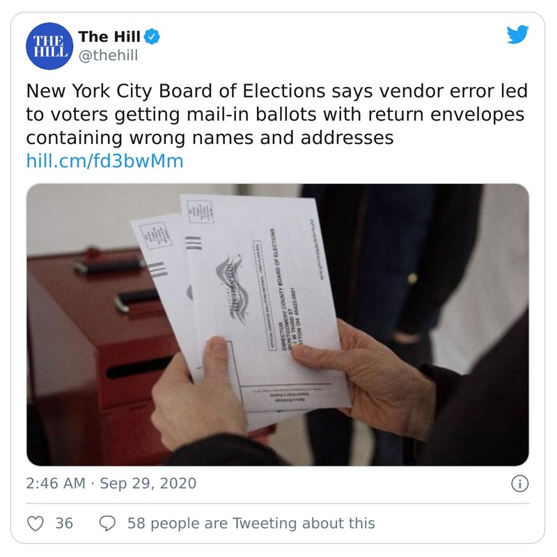
Task: Click the tweet text about vendor error
Action: coord(277,114)
